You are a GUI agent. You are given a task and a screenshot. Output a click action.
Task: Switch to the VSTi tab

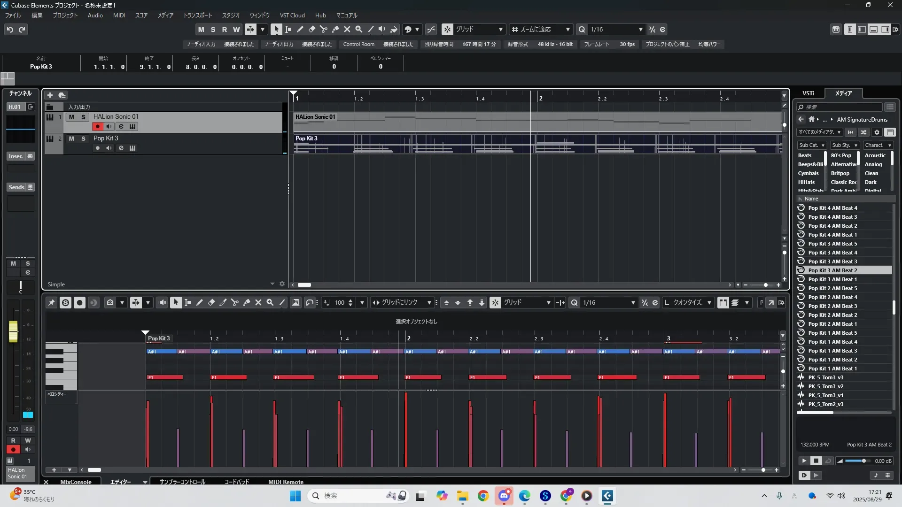pyautogui.click(x=808, y=93)
